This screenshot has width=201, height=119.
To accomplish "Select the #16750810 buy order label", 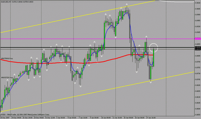I will point(7,59).
